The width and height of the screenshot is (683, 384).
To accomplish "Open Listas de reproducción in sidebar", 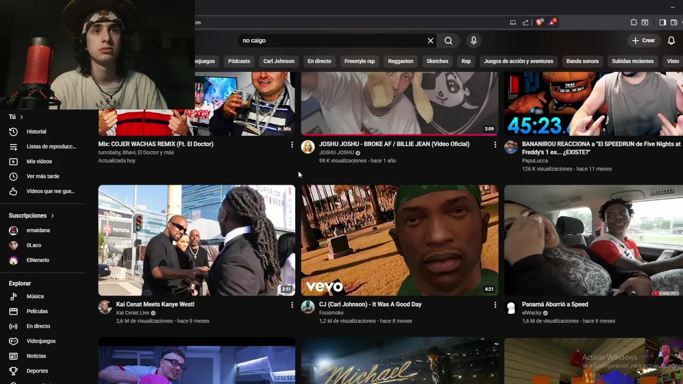I will pyautogui.click(x=44, y=147).
